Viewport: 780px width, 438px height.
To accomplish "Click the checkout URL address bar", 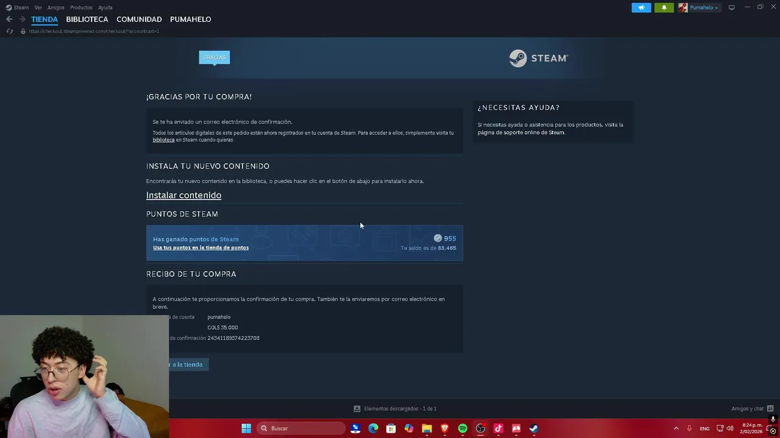I will [94, 31].
